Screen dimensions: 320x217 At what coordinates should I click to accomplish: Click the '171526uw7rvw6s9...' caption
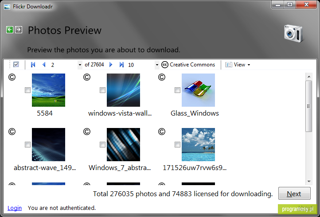(x=195, y=168)
